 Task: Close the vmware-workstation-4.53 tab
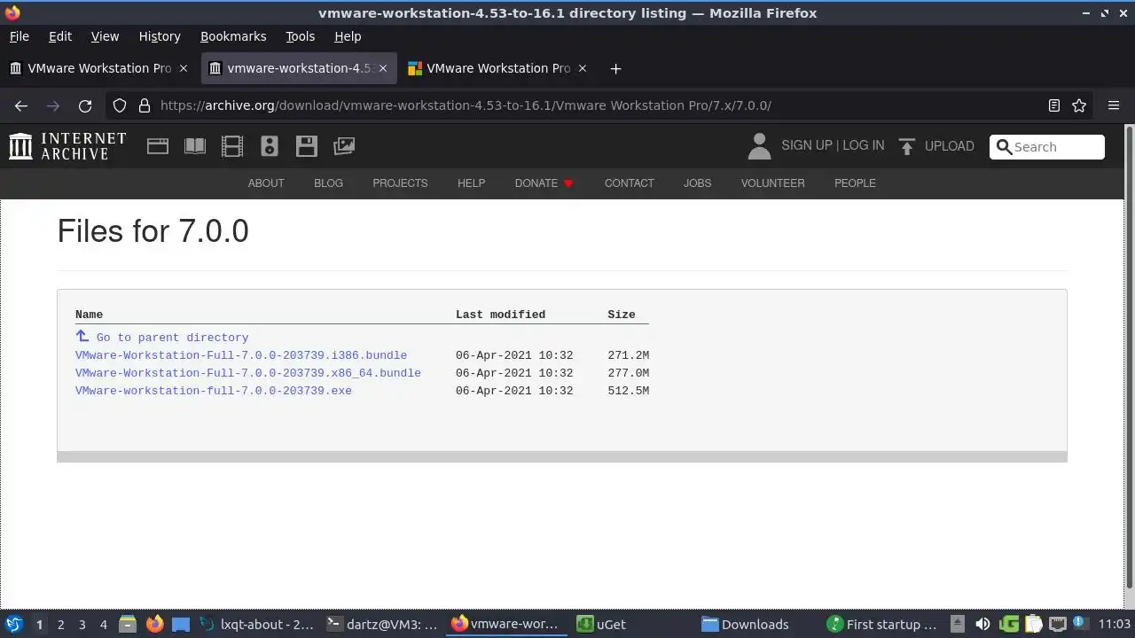coord(383,68)
